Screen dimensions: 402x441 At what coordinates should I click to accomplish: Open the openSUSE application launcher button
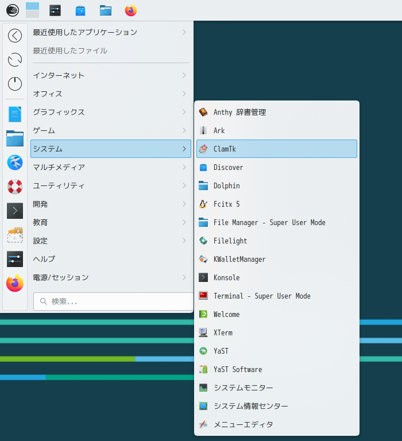tap(13, 11)
